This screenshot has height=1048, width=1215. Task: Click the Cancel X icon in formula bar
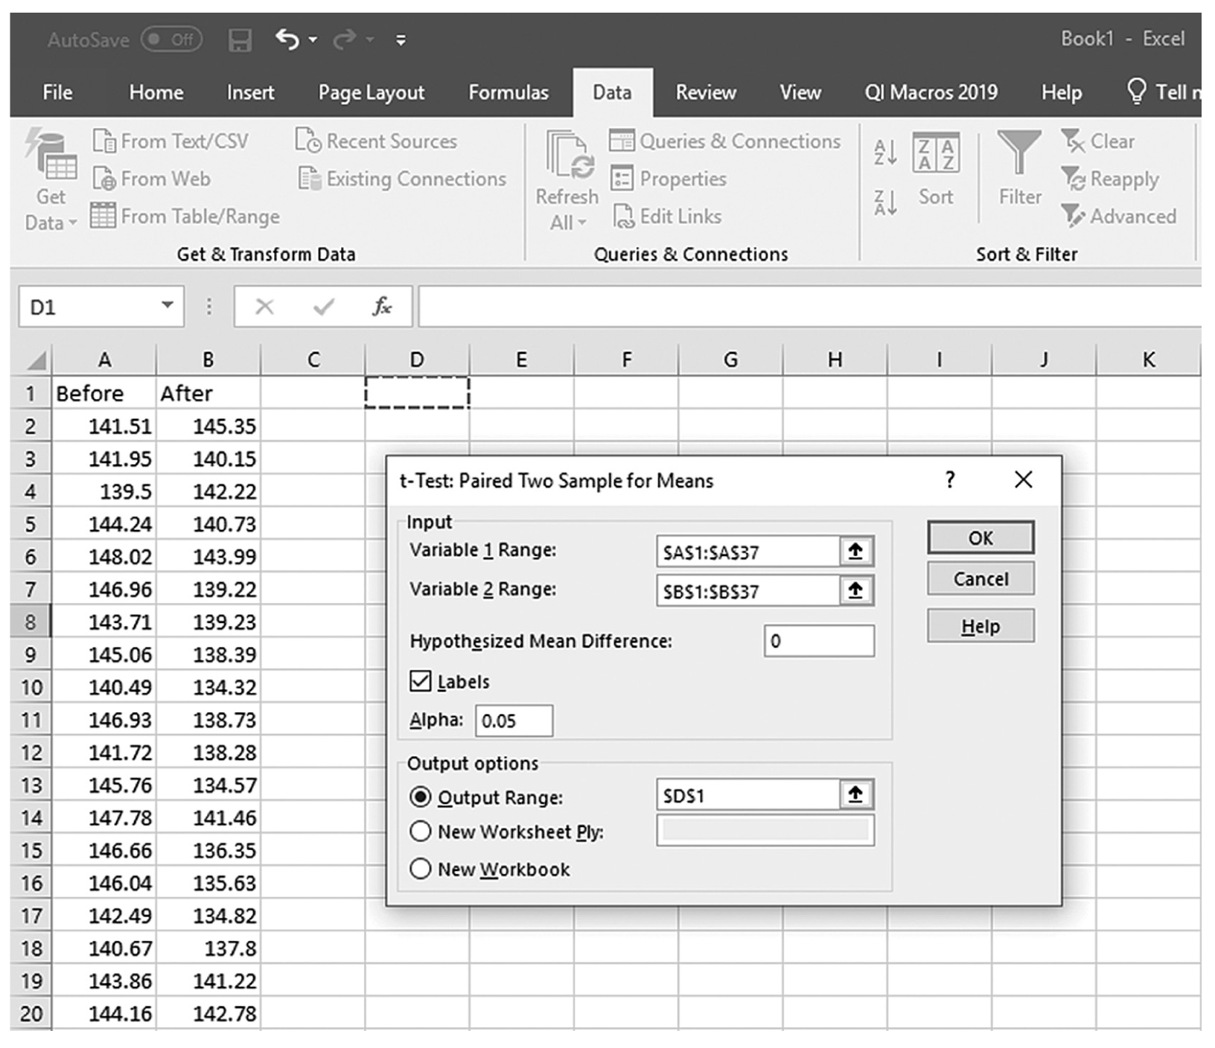(x=264, y=307)
